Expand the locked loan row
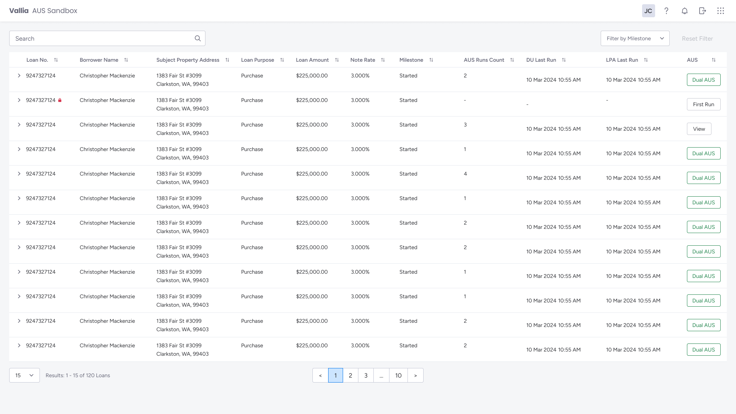The image size is (736, 414). tap(19, 100)
